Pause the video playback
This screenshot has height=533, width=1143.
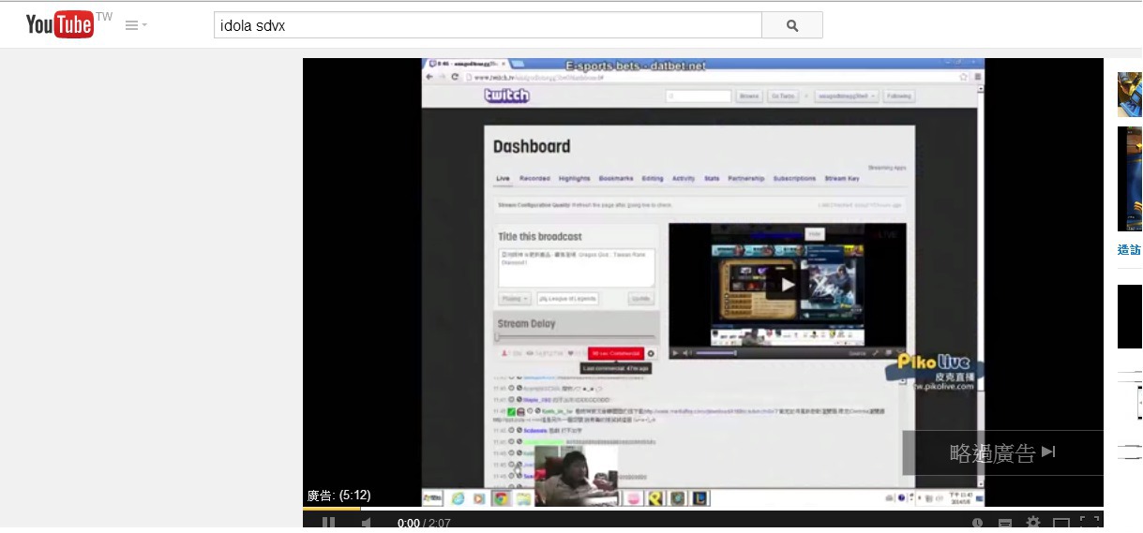click(328, 523)
